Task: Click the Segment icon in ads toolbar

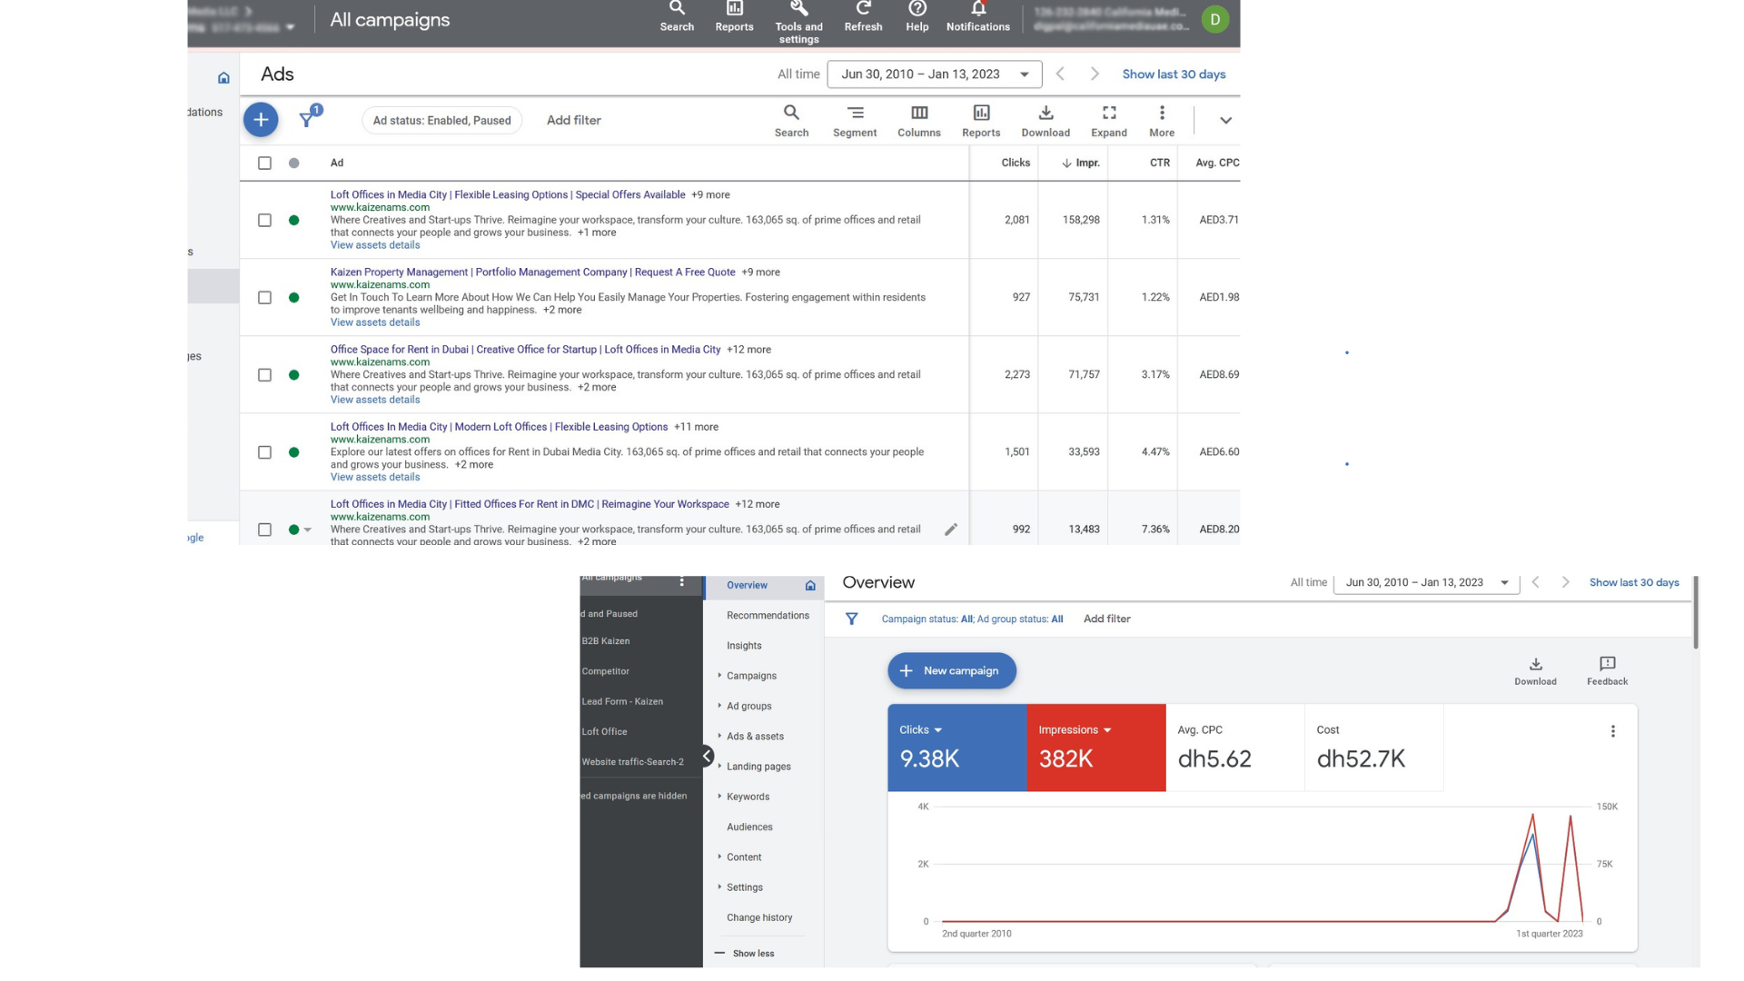Action: 854,114
